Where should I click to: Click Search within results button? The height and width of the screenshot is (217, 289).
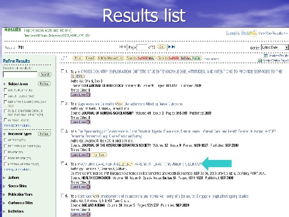[45, 74]
